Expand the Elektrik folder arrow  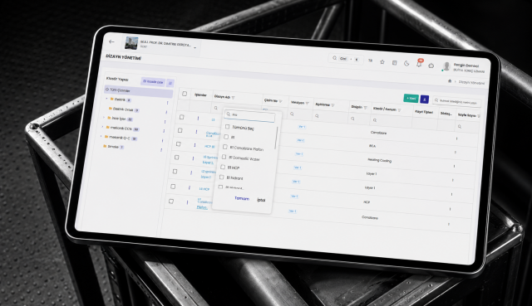[x=106, y=99]
